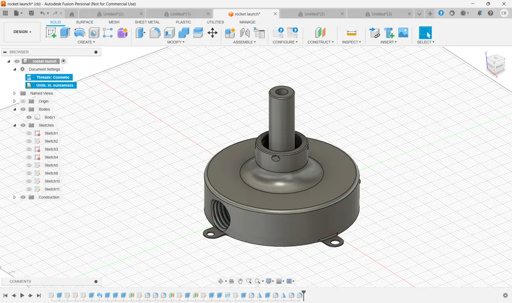Click Units: in, ouncemass setting

[x=51, y=85]
